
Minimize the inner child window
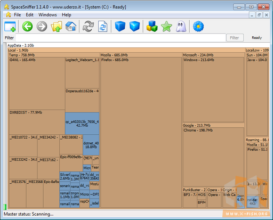[x=252, y=15]
